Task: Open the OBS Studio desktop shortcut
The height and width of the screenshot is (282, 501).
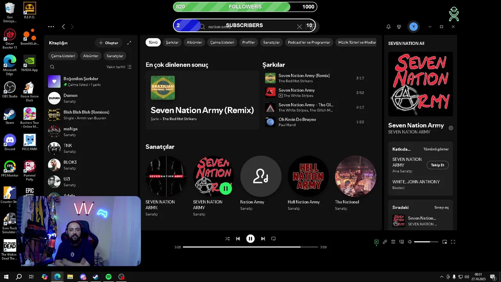Action: tap(10, 90)
